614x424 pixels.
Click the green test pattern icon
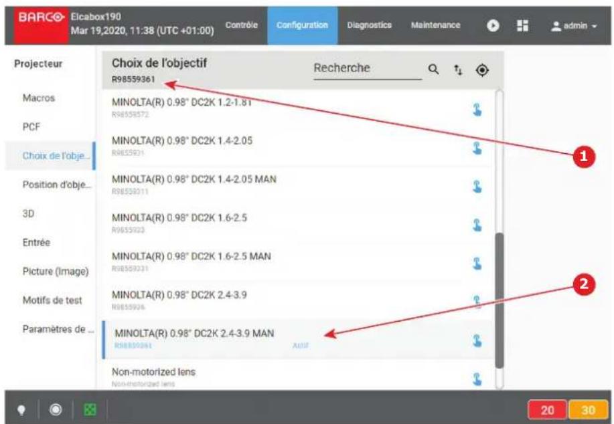pyautogui.click(x=90, y=409)
